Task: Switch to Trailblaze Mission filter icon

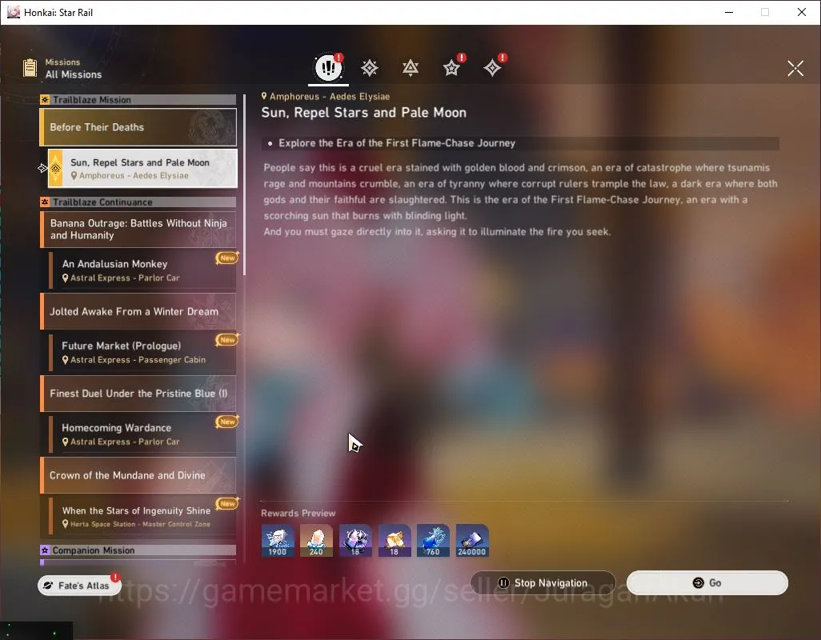Action: (x=370, y=68)
